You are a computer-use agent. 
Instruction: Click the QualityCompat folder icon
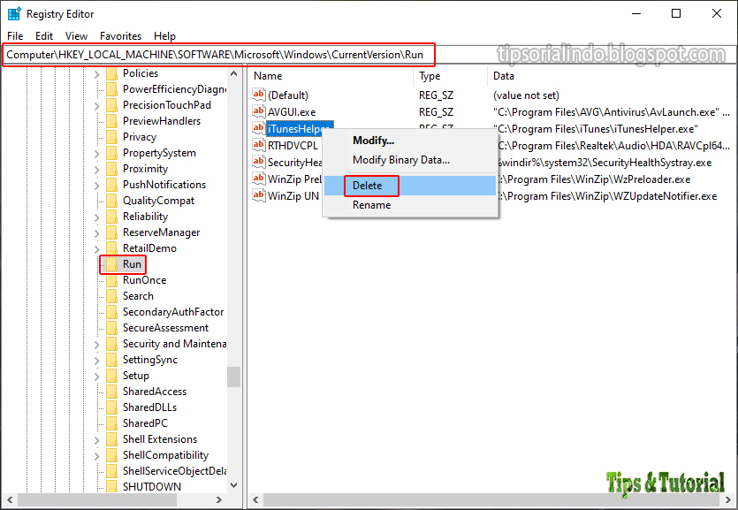[x=111, y=201]
